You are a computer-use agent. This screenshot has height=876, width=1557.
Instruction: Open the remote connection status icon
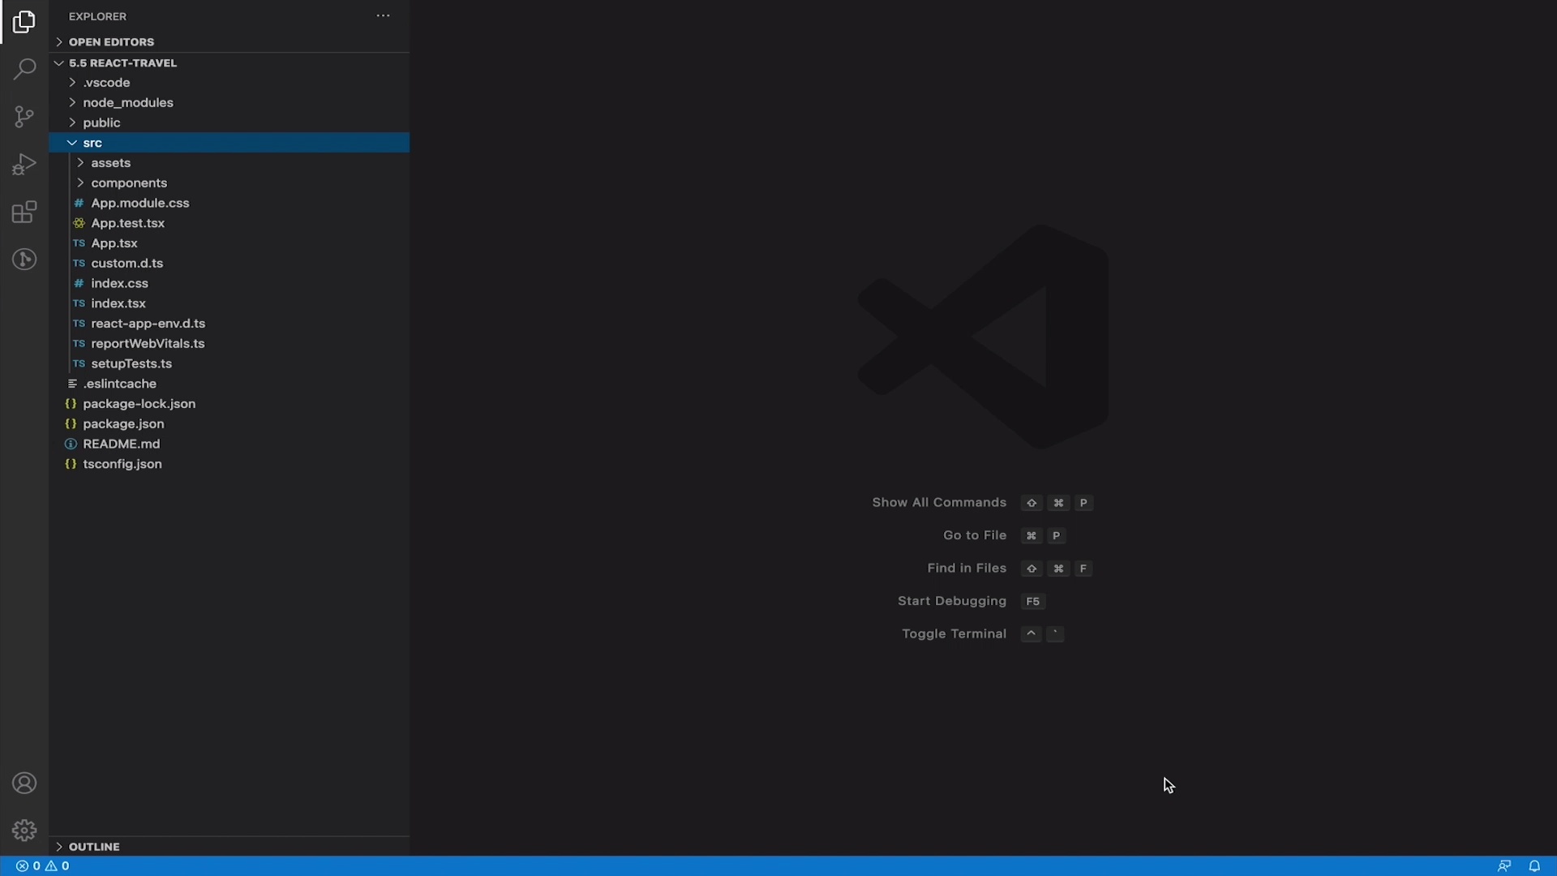click(1504, 865)
